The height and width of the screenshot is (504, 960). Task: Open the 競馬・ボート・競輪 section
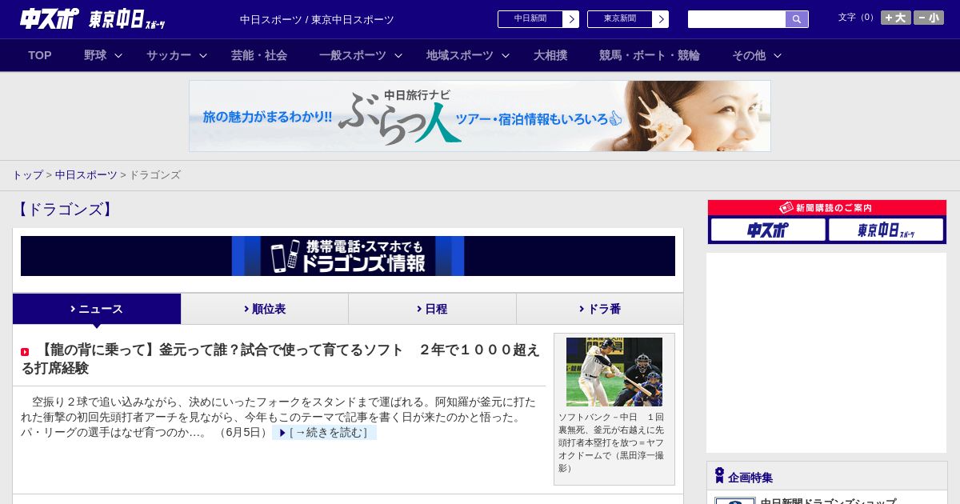coord(650,55)
